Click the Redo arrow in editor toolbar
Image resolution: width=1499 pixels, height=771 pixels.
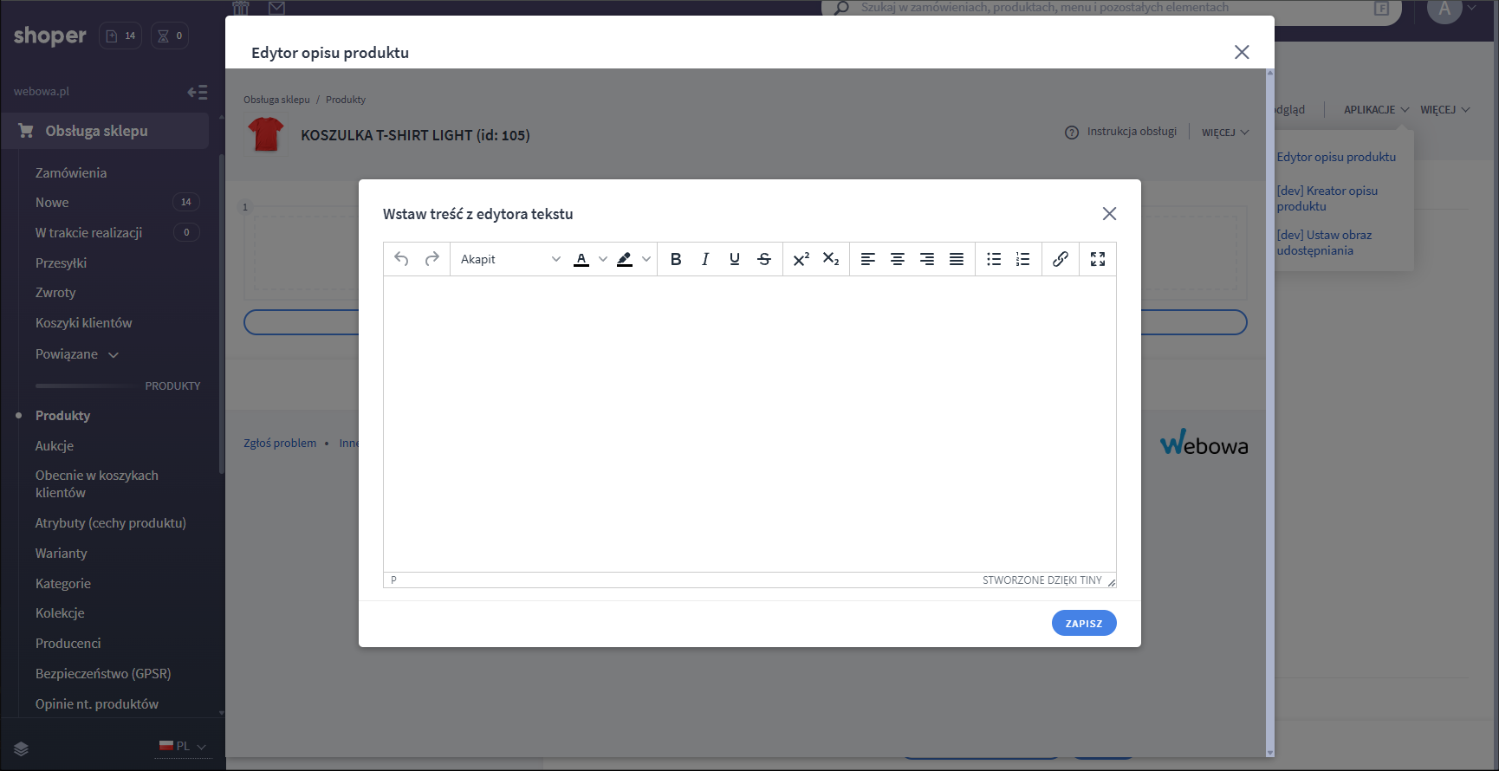point(432,259)
